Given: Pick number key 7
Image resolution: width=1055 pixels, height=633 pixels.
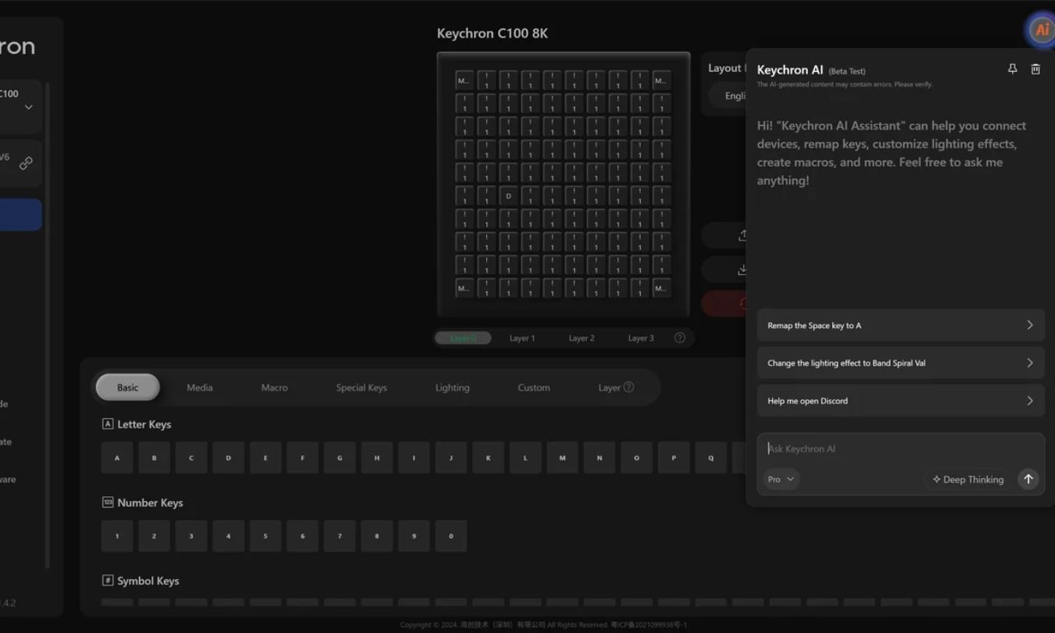Looking at the screenshot, I should click(340, 536).
